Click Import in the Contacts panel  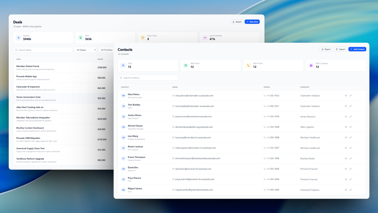point(340,49)
